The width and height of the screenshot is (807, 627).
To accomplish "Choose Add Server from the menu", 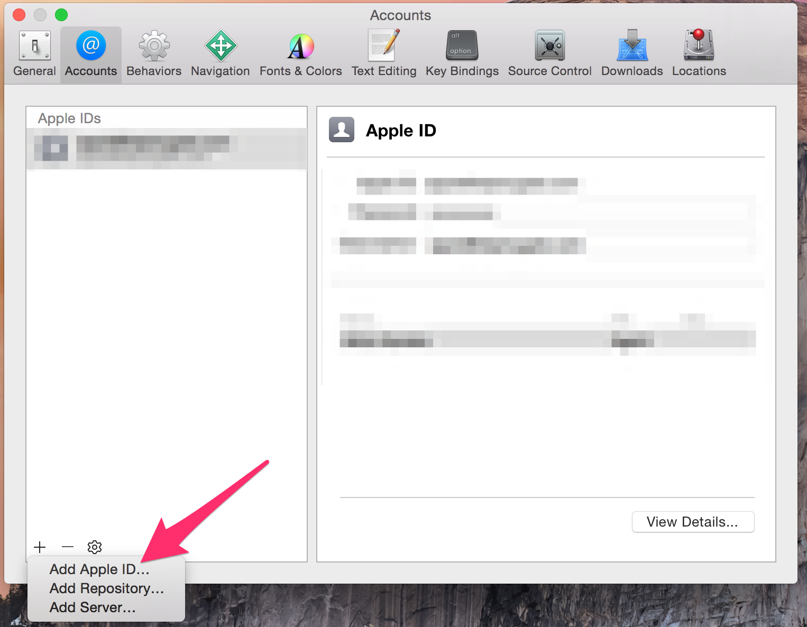I will click(x=92, y=607).
